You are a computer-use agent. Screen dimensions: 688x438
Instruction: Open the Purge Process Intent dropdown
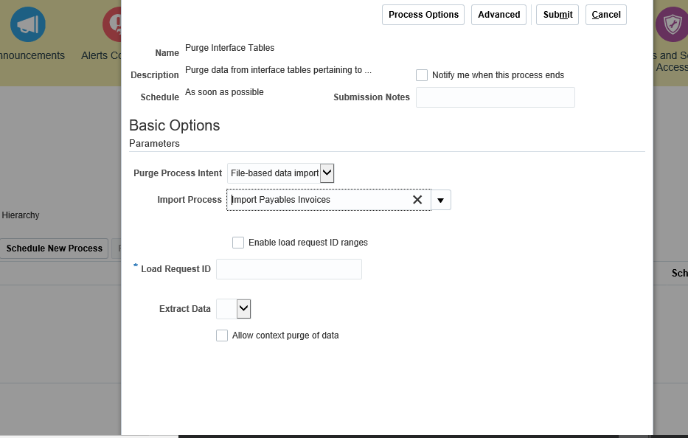[x=327, y=173]
